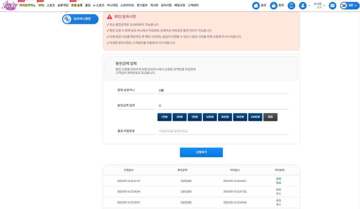Expand the balance 0원 / 0 P dropdown
Image resolution: width=360 pixels, height=209 pixels.
[x=324, y=6]
